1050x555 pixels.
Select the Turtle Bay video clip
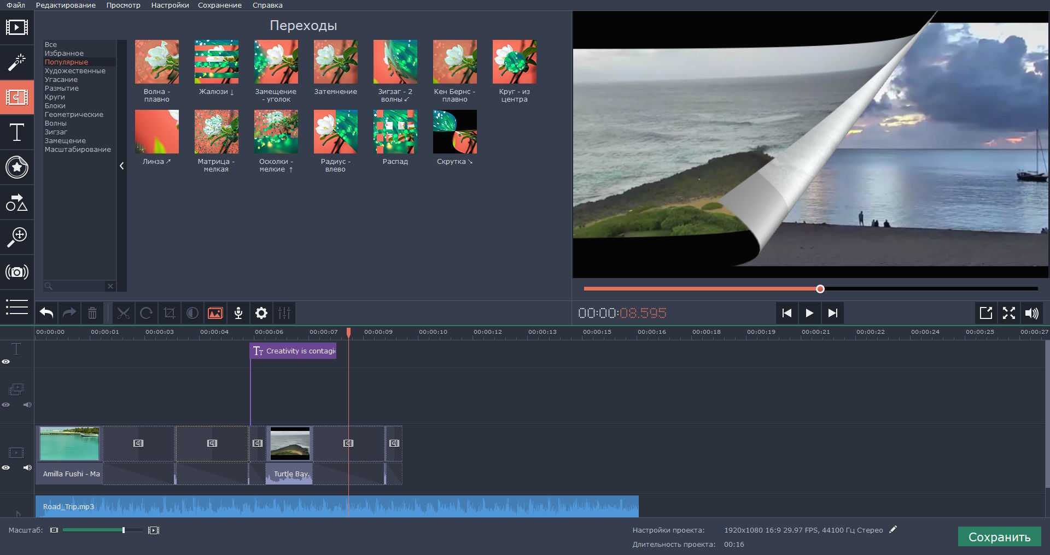[289, 455]
